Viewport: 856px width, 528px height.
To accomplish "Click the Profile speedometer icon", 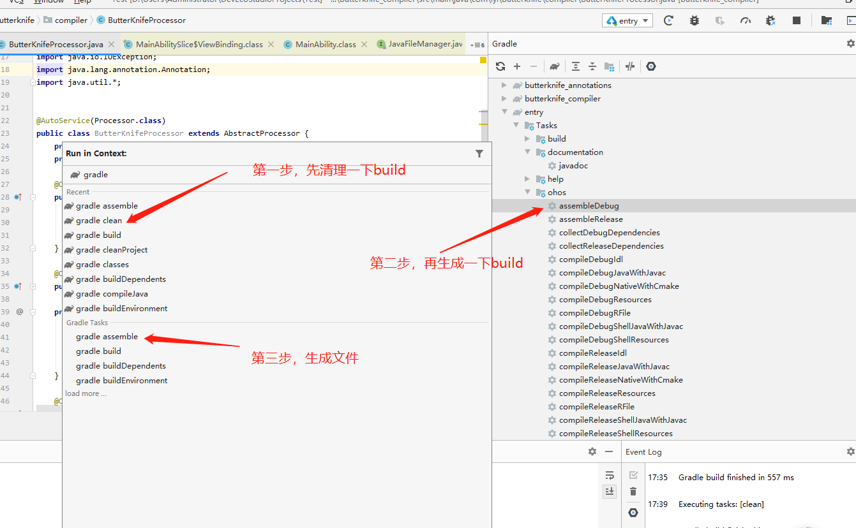I will point(746,20).
